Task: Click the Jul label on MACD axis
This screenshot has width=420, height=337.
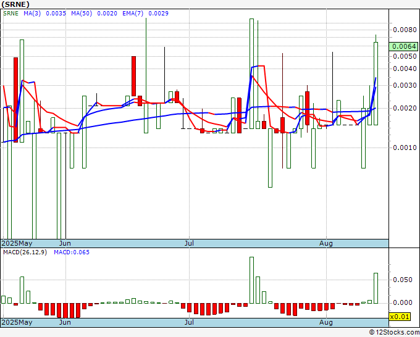Action: tap(189, 322)
